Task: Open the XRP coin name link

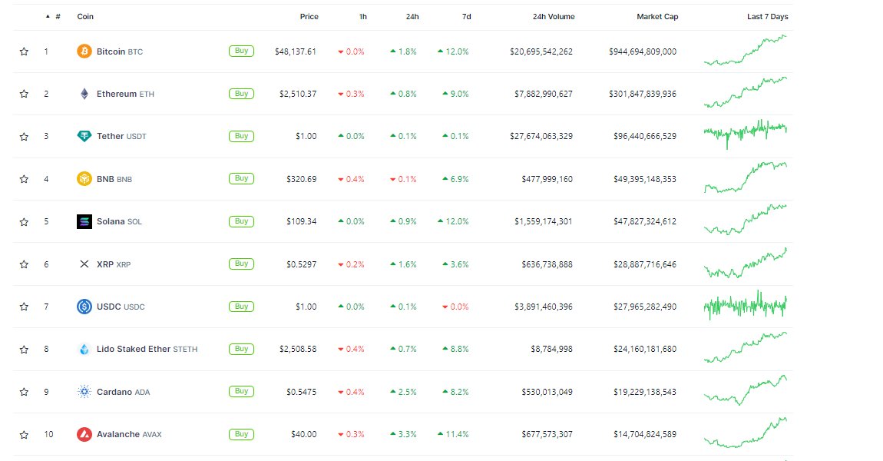Action: pyautogui.click(x=113, y=264)
